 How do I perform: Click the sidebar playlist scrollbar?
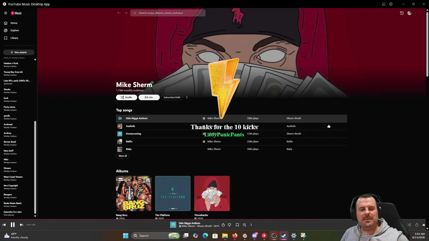(x=35, y=167)
